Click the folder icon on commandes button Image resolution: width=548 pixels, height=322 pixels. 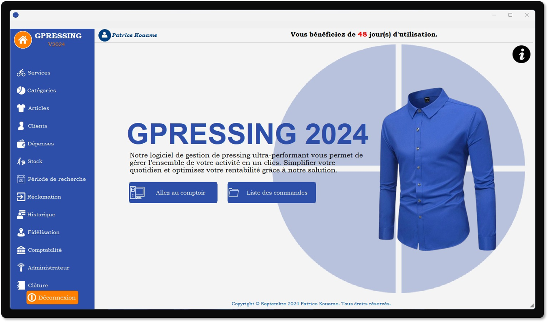[234, 193]
